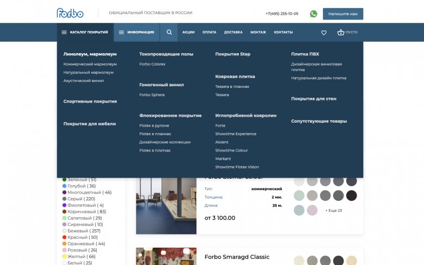Filter by 'Желтый (66)' color
This screenshot has height=265, width=424.
[x=79, y=257]
